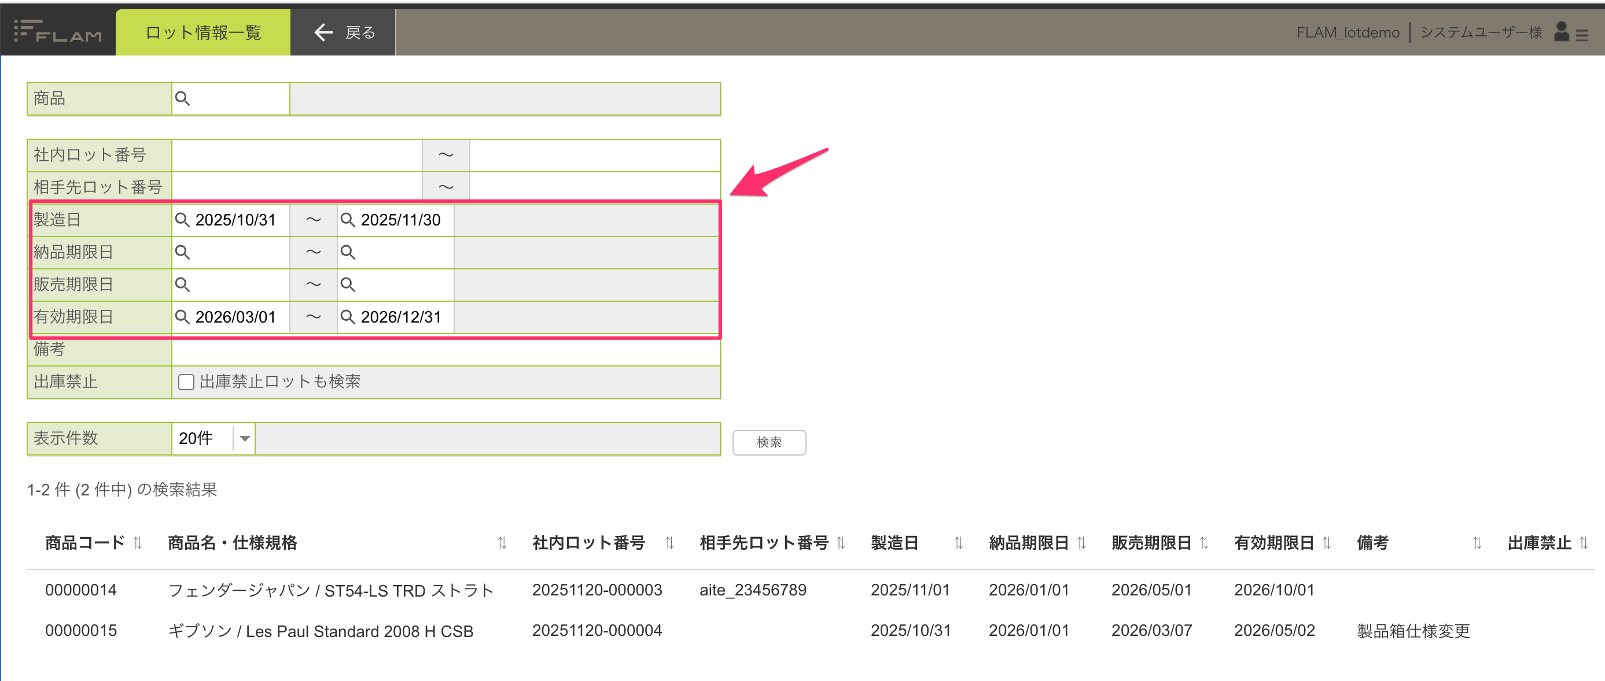Viewport: 1605px width, 681px height.
Task: Open the 製造日 end date picker icon
Action: pos(348,220)
